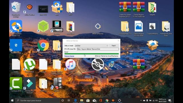Click 'AltServer Patcher by InvoxiPlayGames' credit text
The width and height of the screenshot is (183, 103).
[x=107, y=56]
